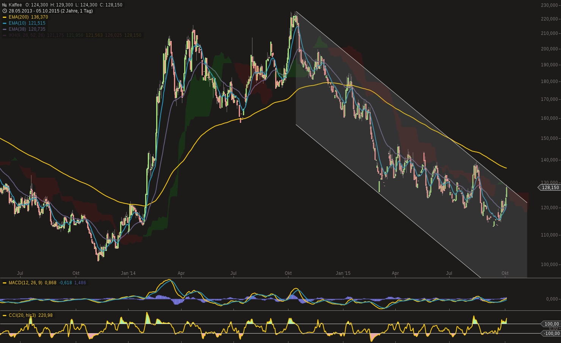
Task: Click the blue EMA(10) color swatch
Action: (x=5, y=23)
